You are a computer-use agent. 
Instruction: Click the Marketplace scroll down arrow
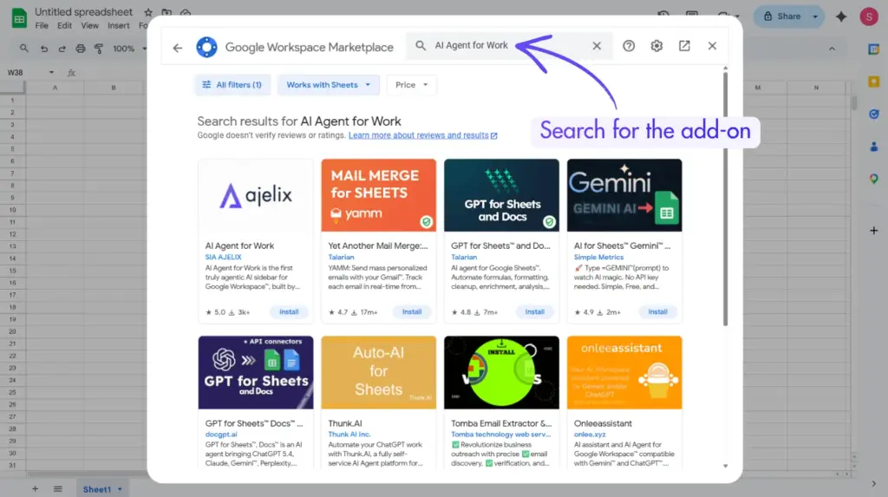coord(726,466)
